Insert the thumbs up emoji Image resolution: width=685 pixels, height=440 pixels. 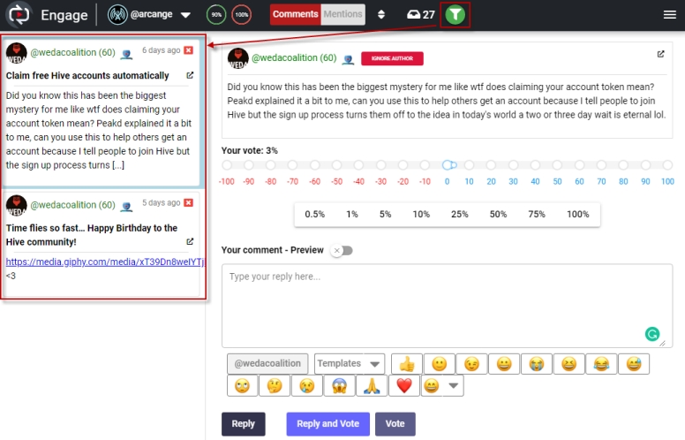(x=407, y=363)
